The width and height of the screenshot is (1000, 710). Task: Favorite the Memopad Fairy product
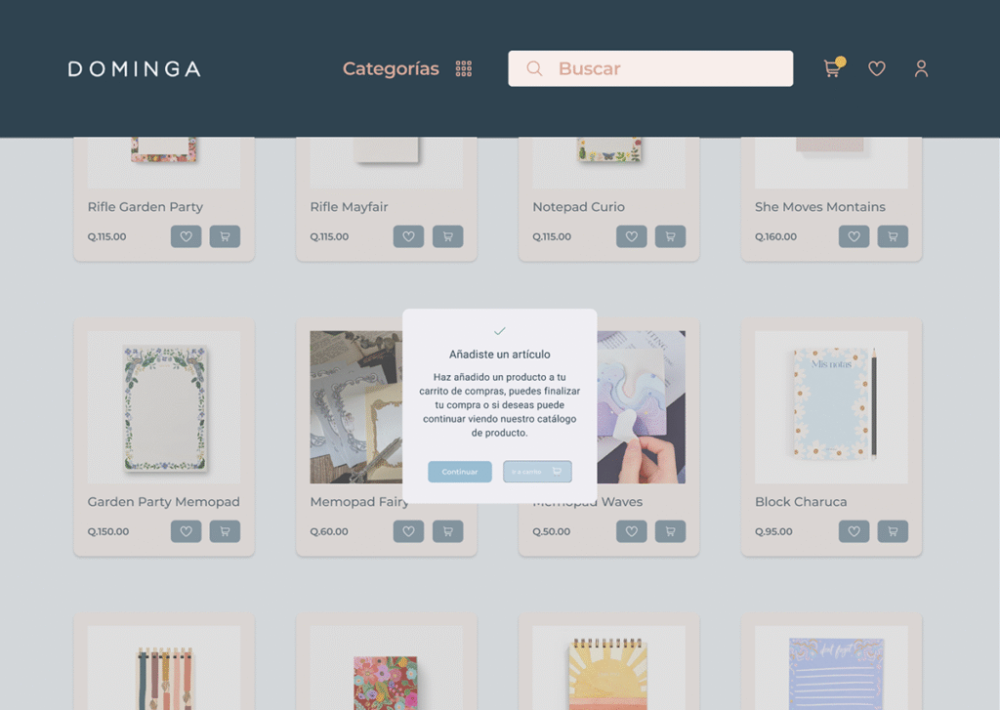tap(409, 531)
